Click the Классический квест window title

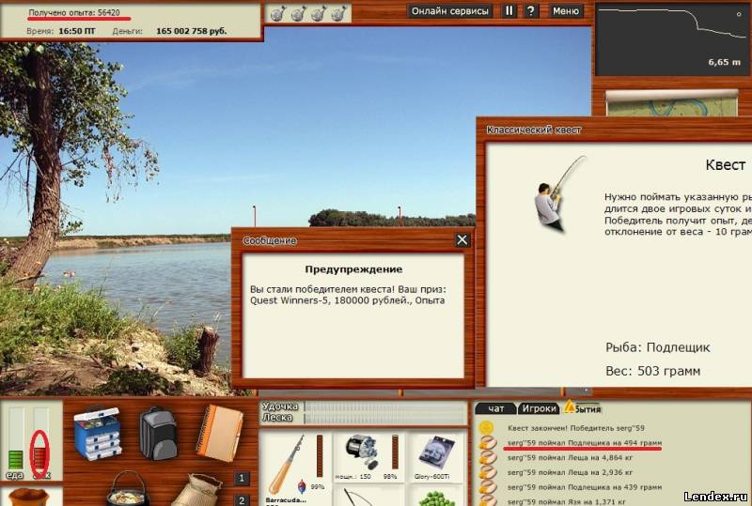(x=533, y=130)
